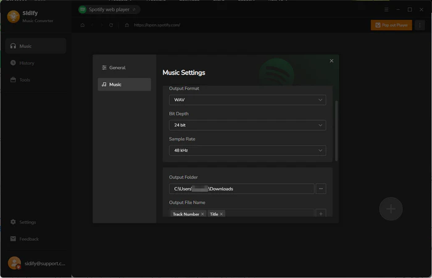Switch to the General settings tab
Screen dimensions: 432x278
tap(124, 67)
